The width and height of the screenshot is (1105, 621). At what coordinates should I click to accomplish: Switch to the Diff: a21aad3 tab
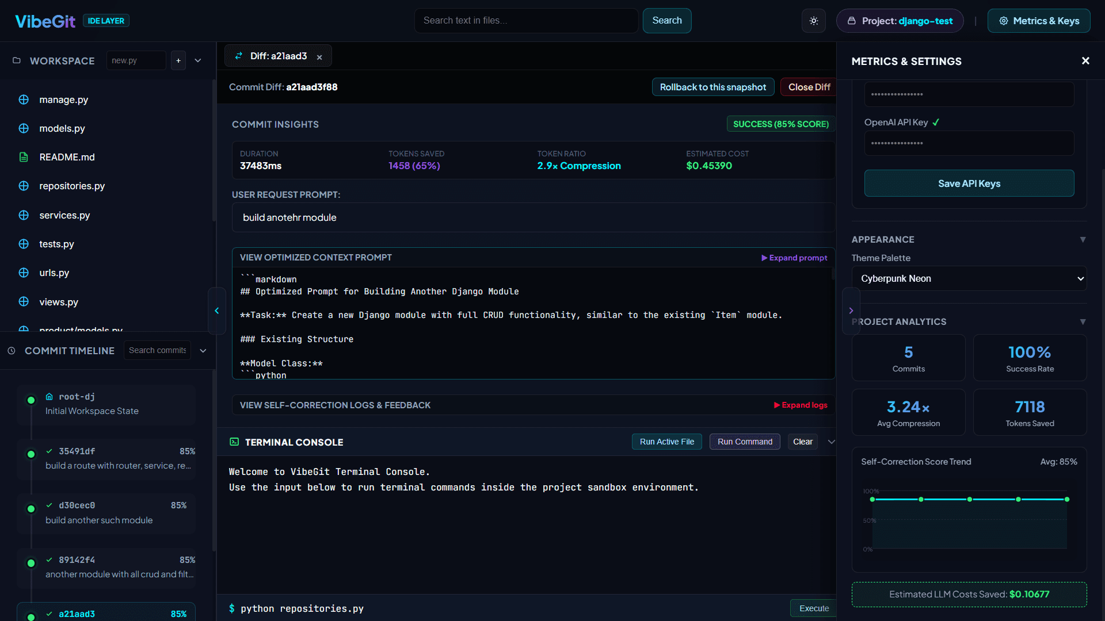click(279, 56)
